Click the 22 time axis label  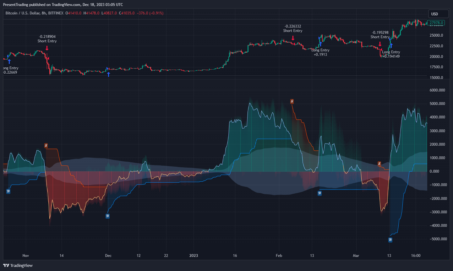(166, 256)
